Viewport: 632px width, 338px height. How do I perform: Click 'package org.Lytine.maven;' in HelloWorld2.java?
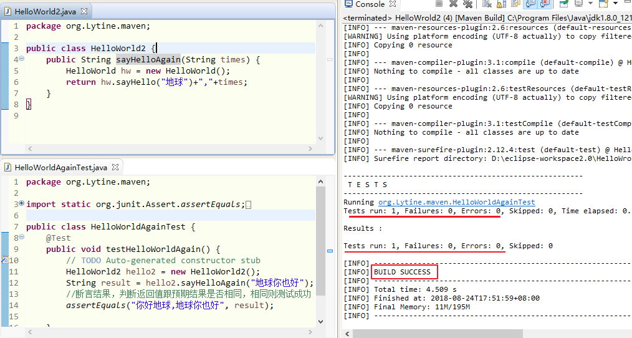click(x=89, y=26)
